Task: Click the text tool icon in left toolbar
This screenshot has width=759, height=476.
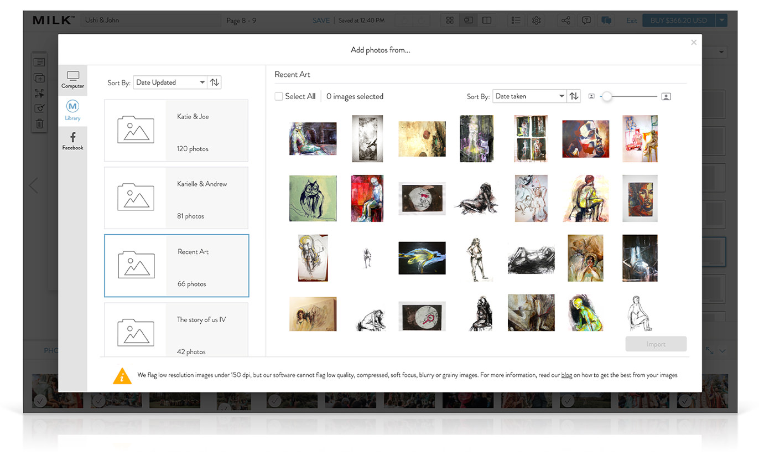Action: click(x=39, y=63)
